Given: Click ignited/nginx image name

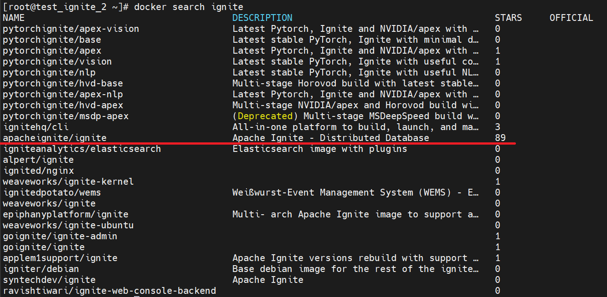Looking at the screenshot, I should pos(38,171).
